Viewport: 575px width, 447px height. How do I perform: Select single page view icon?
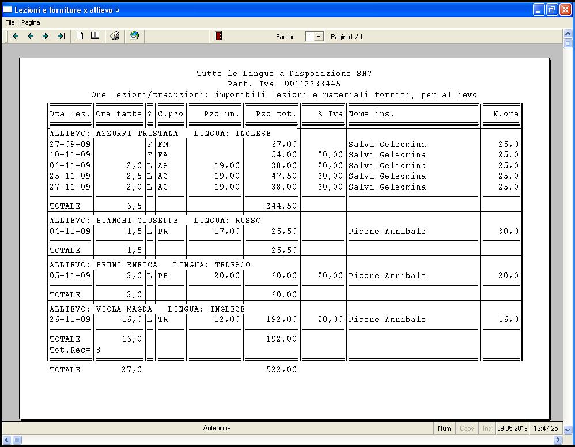tap(80, 36)
